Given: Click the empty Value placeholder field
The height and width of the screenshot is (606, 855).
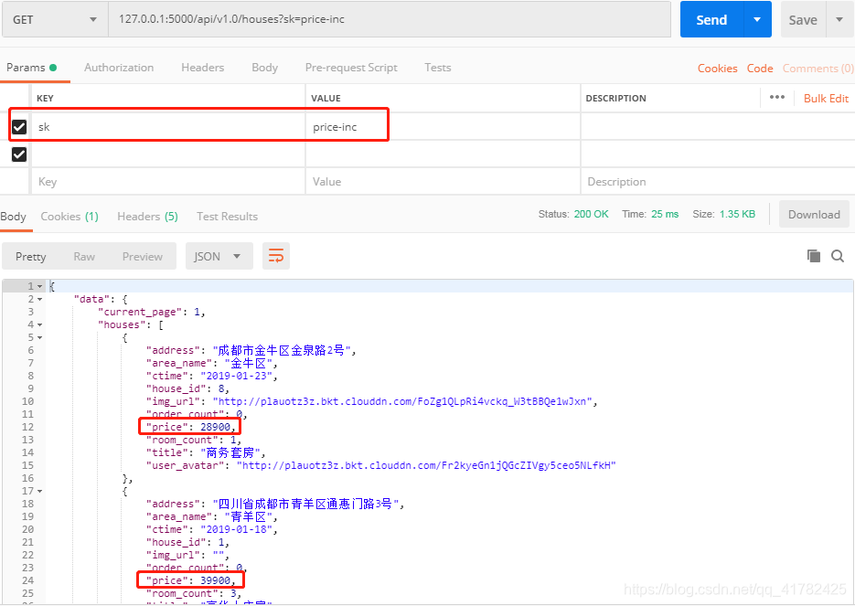Looking at the screenshot, I should (443, 182).
